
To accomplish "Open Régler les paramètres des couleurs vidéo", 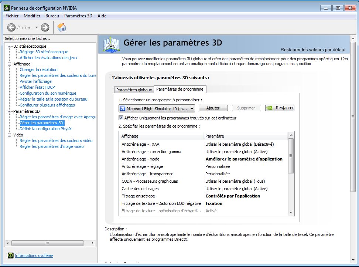I will (56, 141).
